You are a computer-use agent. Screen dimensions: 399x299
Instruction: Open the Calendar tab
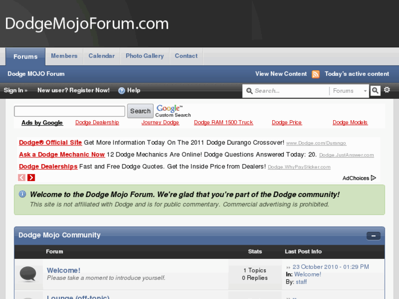click(102, 56)
